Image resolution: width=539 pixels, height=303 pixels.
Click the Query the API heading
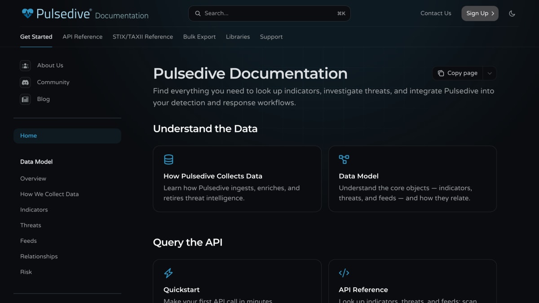[x=188, y=242]
